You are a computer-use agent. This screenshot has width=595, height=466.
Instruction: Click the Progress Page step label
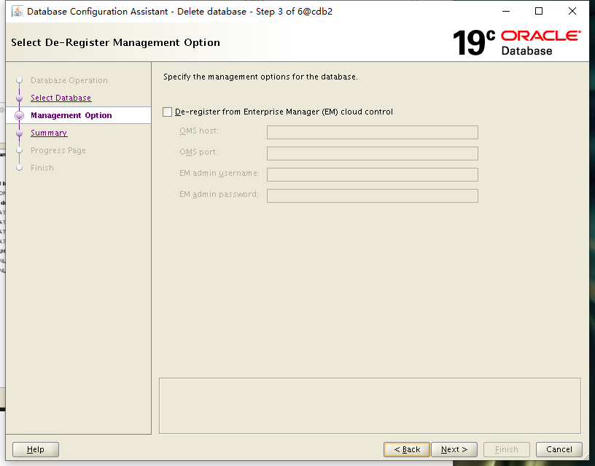[58, 151]
